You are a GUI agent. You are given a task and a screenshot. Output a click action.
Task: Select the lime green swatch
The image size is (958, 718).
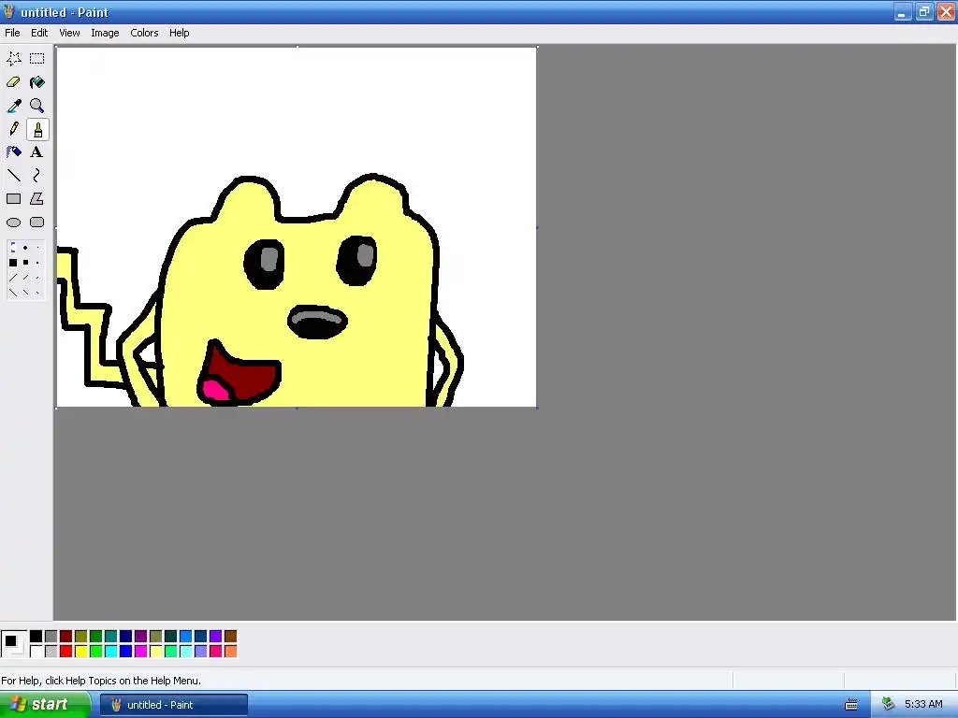(96, 652)
